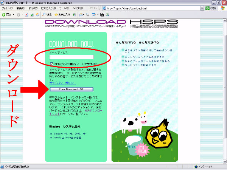
Task: Open the Back button history dropdown arrow
Action: point(13,14)
